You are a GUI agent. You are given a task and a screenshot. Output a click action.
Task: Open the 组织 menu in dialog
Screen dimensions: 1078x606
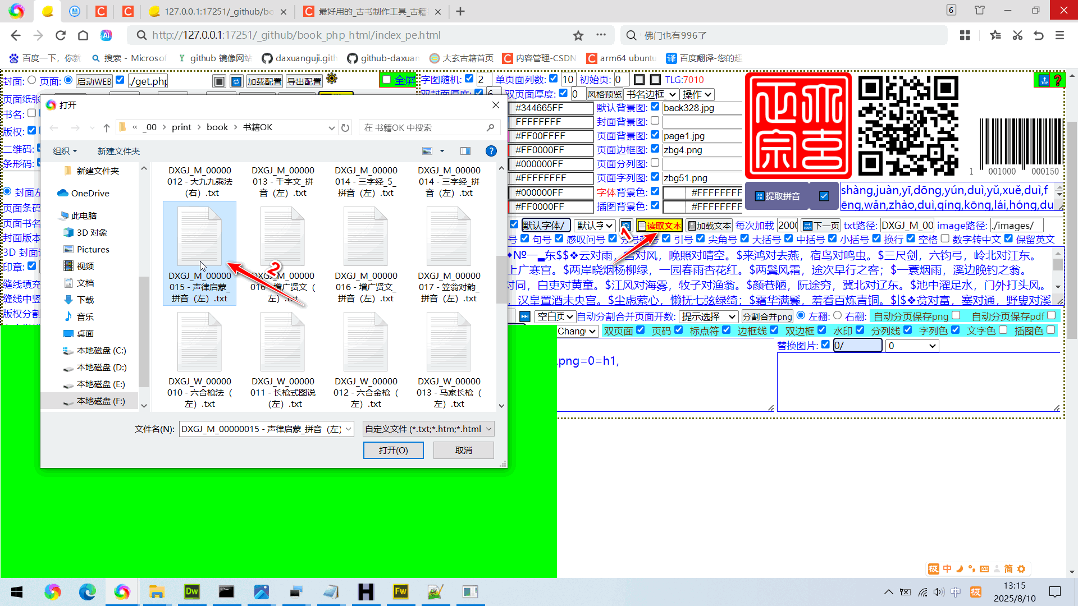coord(65,151)
